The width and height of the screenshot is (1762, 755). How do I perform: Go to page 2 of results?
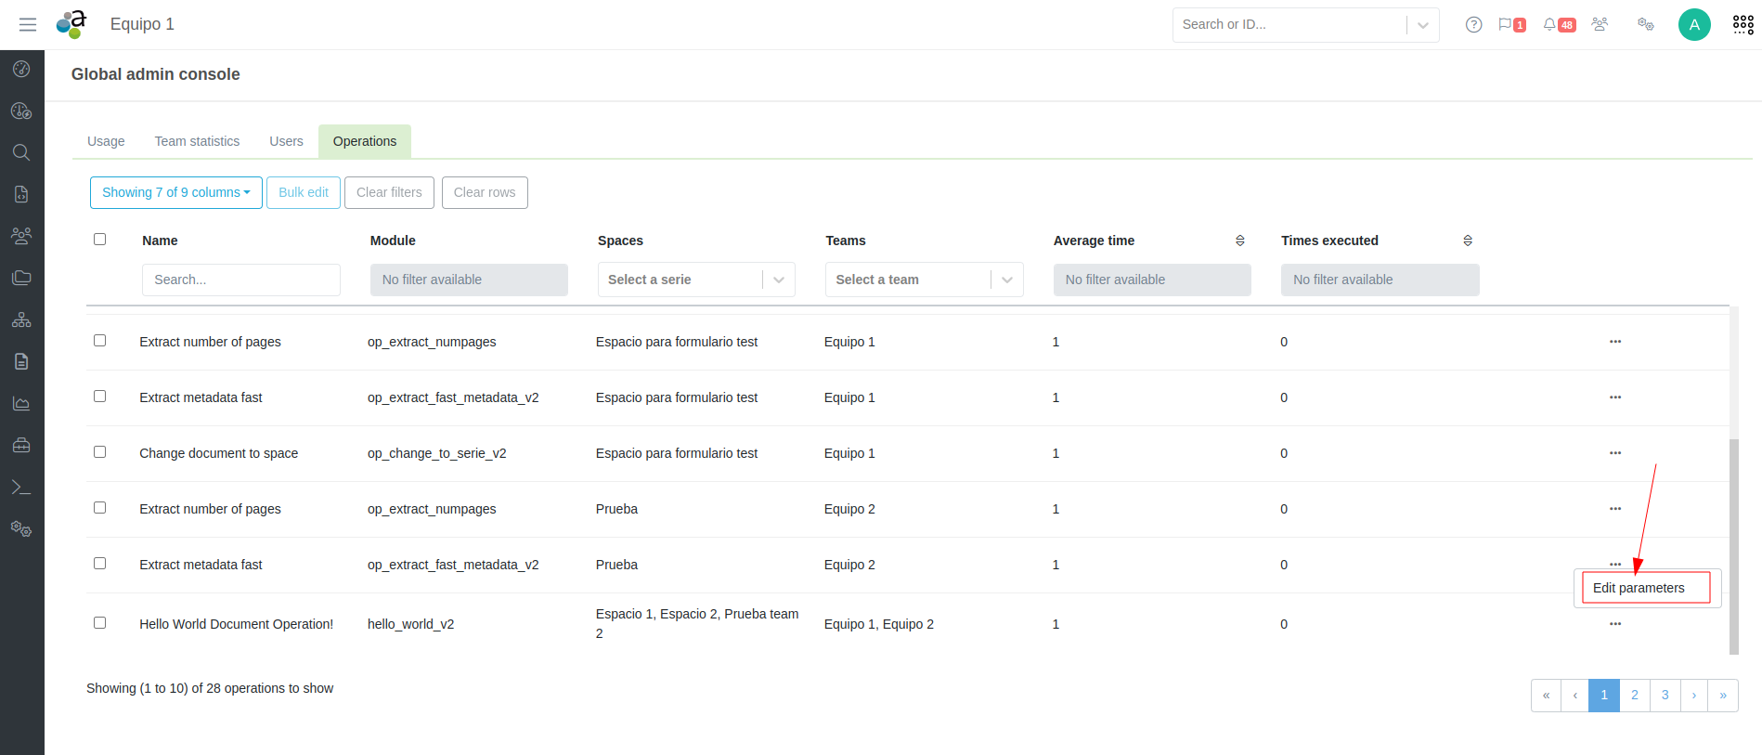pyautogui.click(x=1634, y=695)
